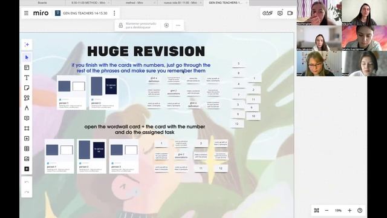Open board title GEN ENG TEACHERS 14-15:30
Screen dimensions: 387x218
[x=85, y=13]
